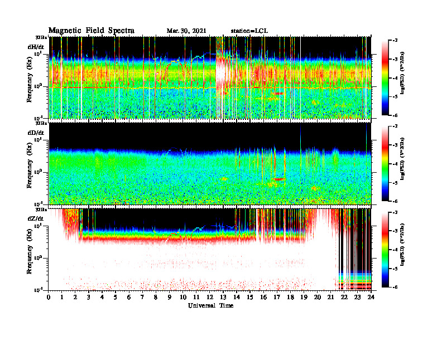Click the hour 19 tick label on the time axis

point(304,298)
